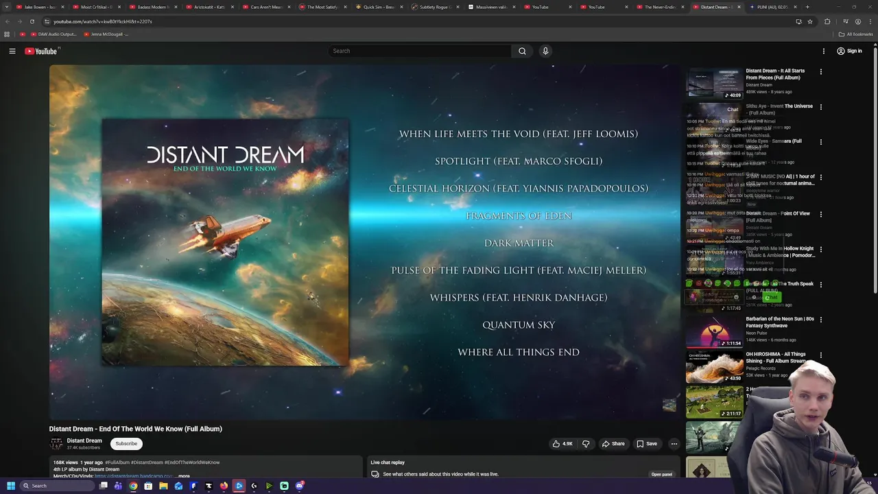Start voice search with the microphone icon

pos(545,51)
